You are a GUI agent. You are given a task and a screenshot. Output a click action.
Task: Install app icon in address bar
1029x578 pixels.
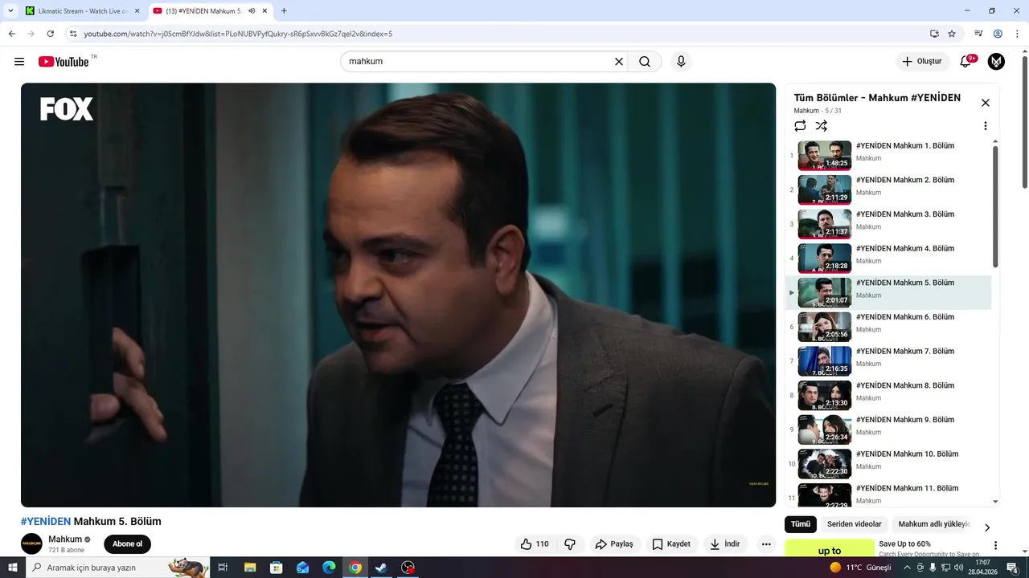pos(934,34)
